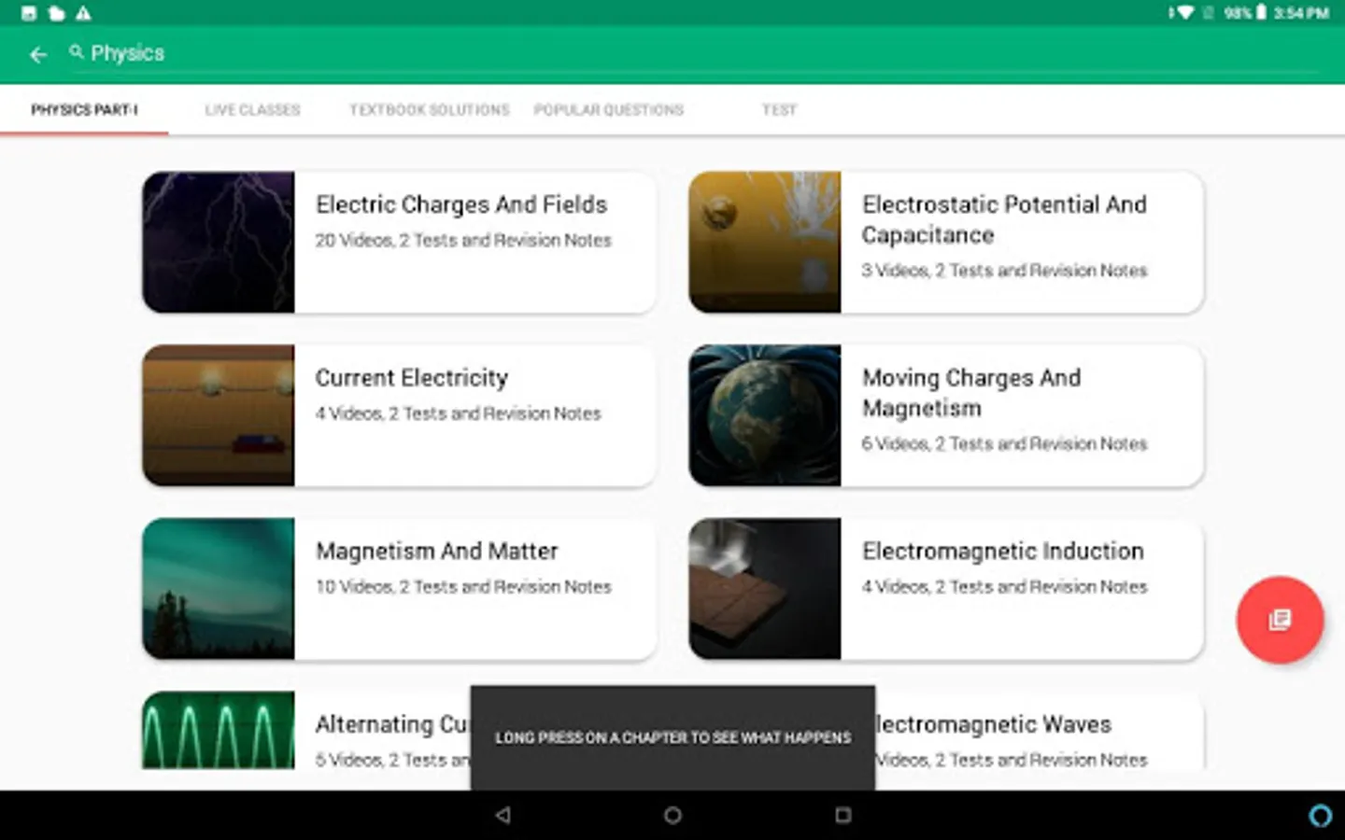Tap the back arrow in the header

pyautogui.click(x=38, y=55)
